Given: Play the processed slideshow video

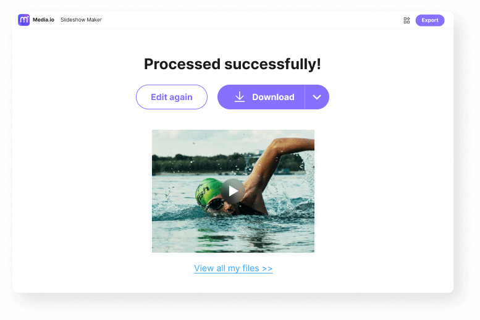Looking at the screenshot, I should 233,191.
